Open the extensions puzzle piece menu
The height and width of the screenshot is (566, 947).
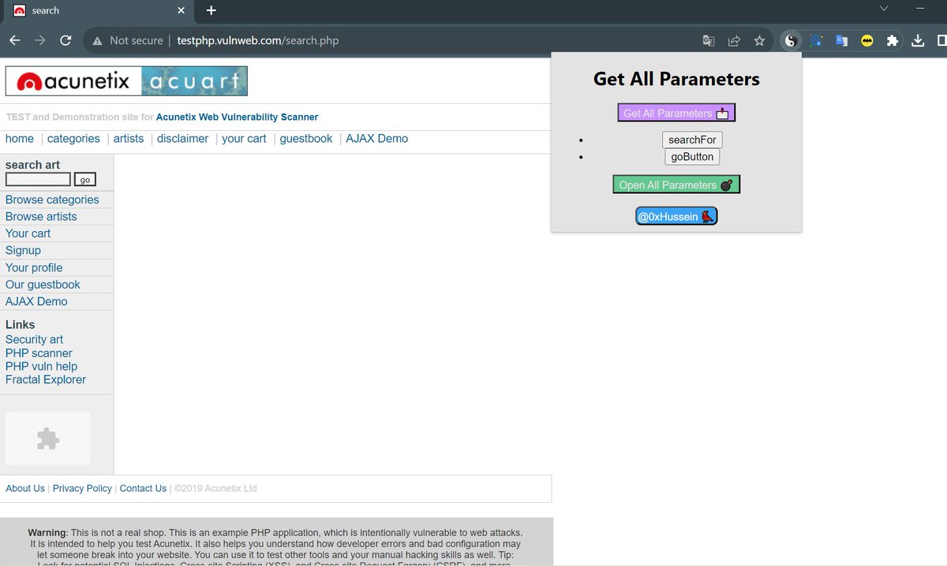pyautogui.click(x=893, y=40)
